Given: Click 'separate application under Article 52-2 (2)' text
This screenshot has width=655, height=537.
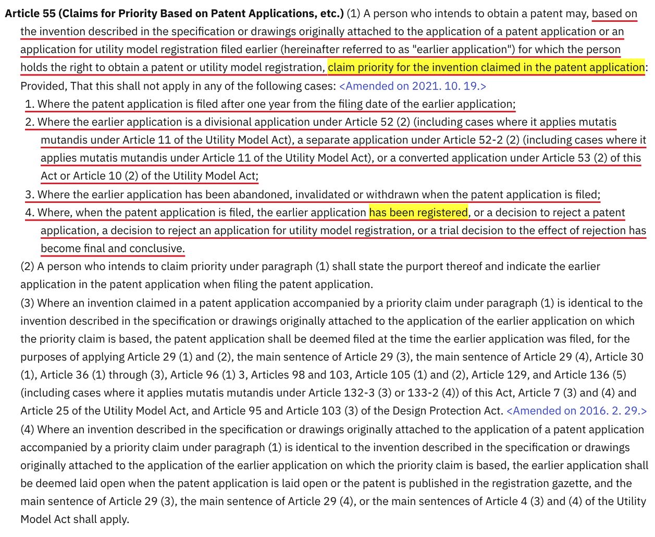Looking at the screenshot, I should pyautogui.click(x=408, y=140).
